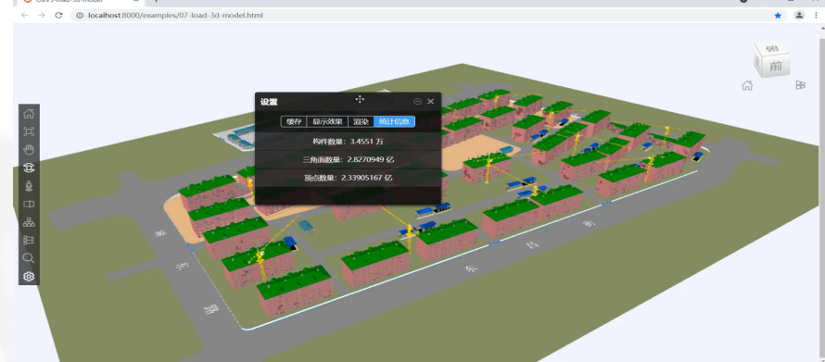Click the bookmark star in address bar
The width and height of the screenshot is (825, 362).
(x=778, y=15)
